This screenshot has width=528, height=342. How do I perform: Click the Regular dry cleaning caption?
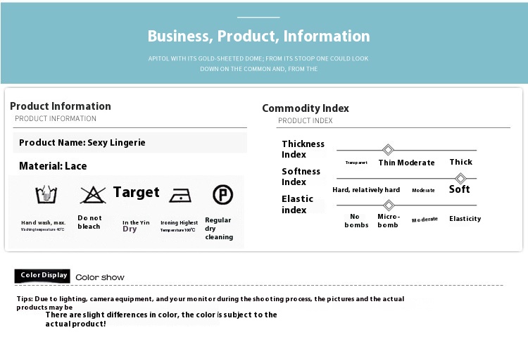pos(219,229)
